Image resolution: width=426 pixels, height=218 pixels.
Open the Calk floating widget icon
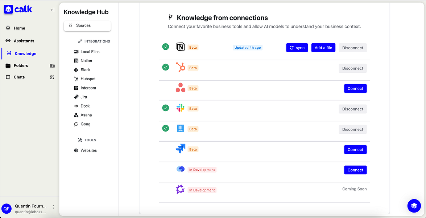pos(414,206)
